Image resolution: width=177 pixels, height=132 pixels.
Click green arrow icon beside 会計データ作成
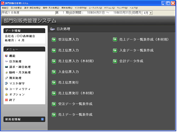(x=115, y=61)
